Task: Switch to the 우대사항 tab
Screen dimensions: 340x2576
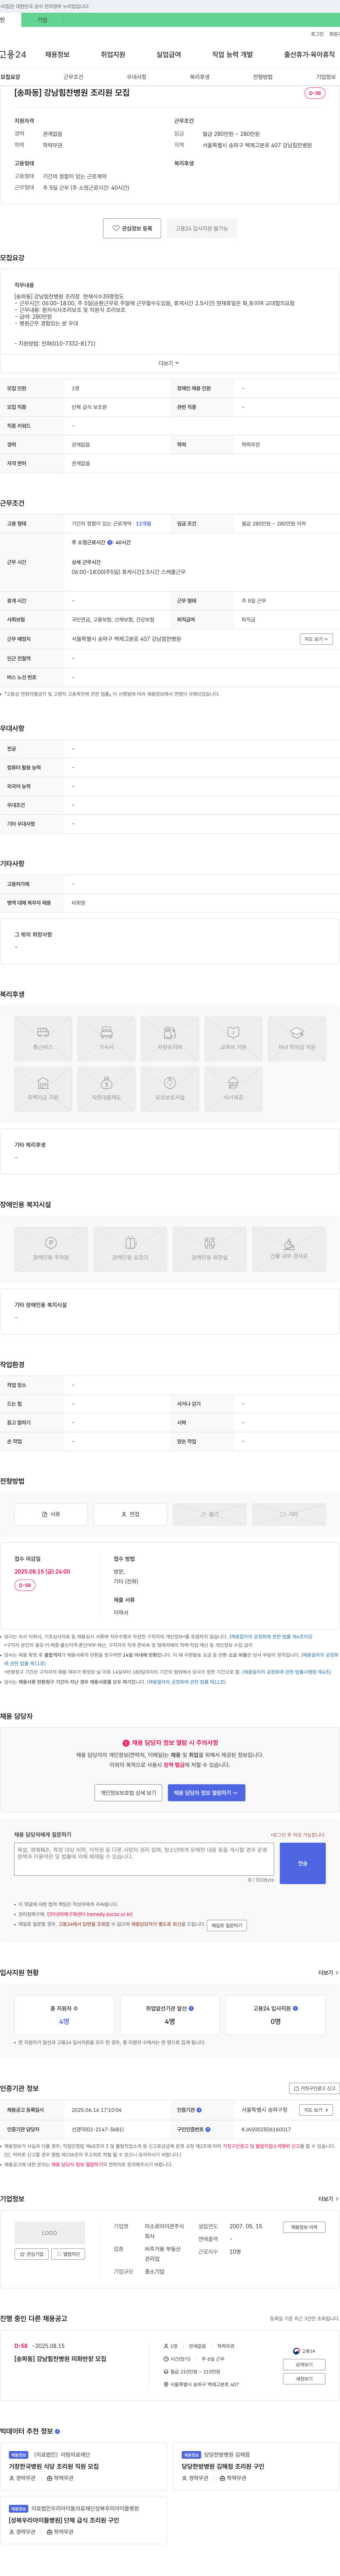Action: click(x=136, y=77)
